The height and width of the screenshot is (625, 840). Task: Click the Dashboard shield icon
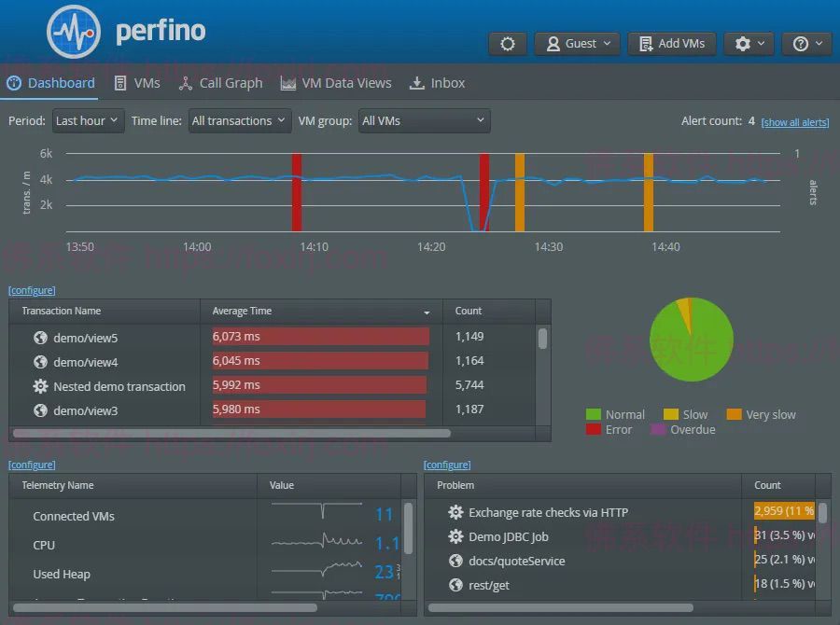point(13,82)
